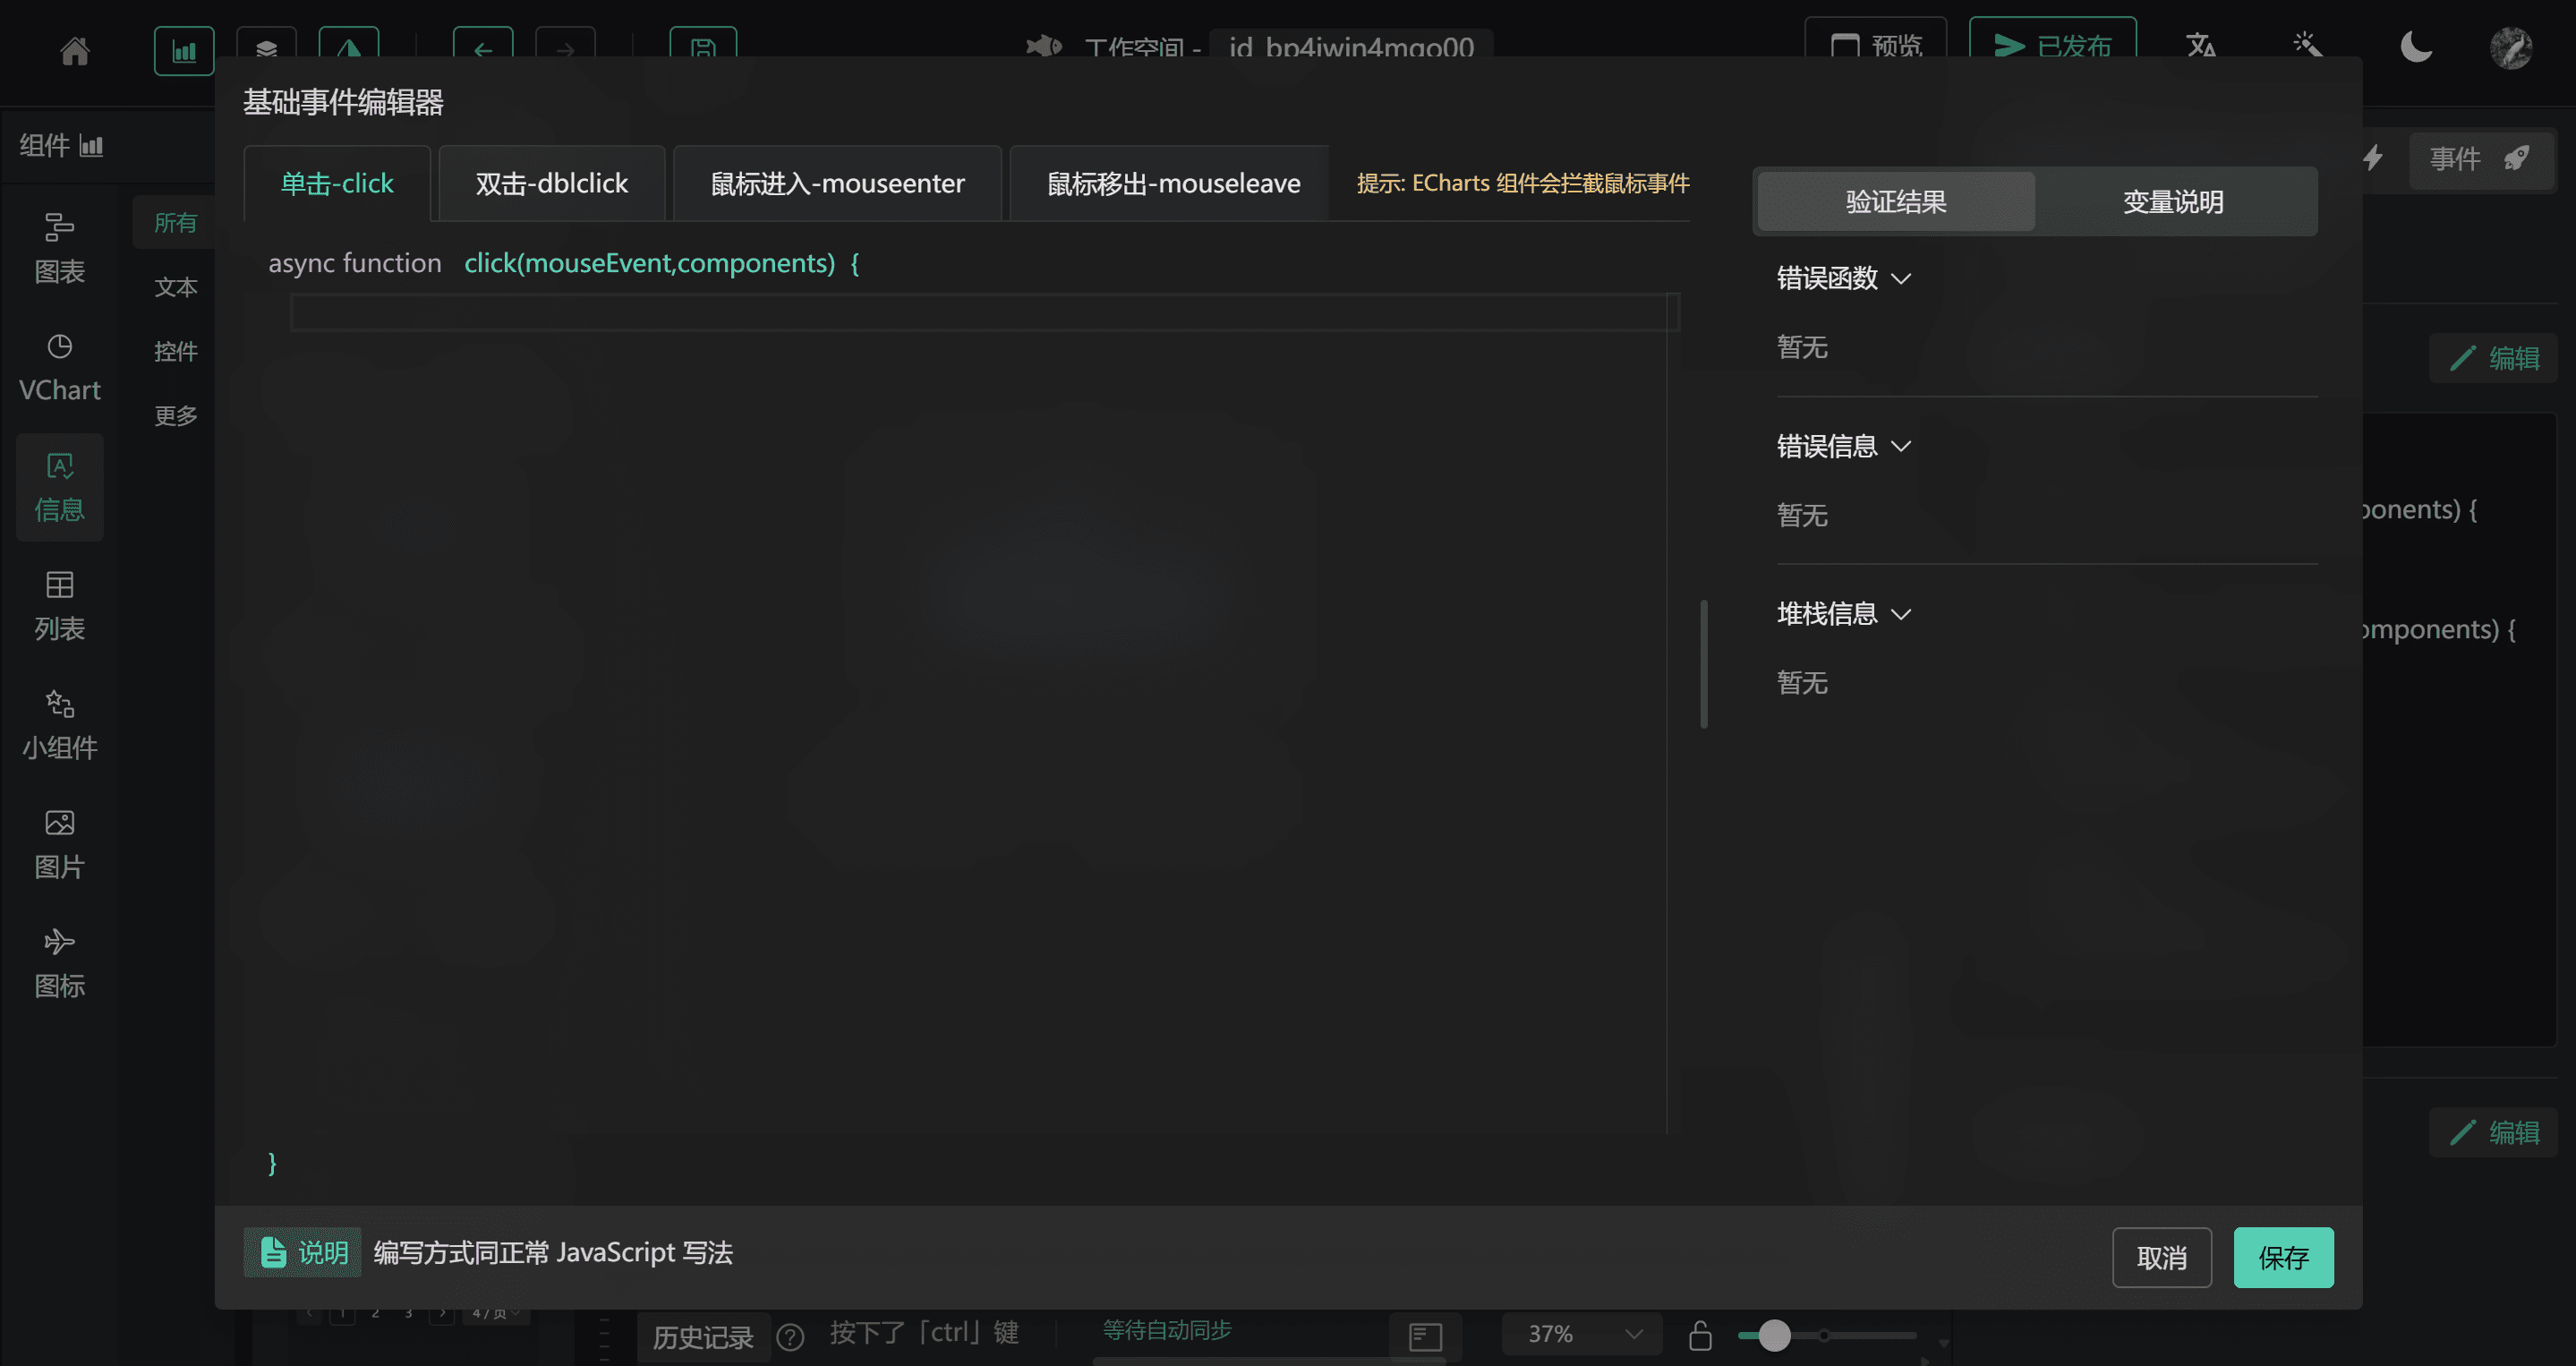Click the history help question icon
The width and height of the screenshot is (2576, 1366).
790,1337
